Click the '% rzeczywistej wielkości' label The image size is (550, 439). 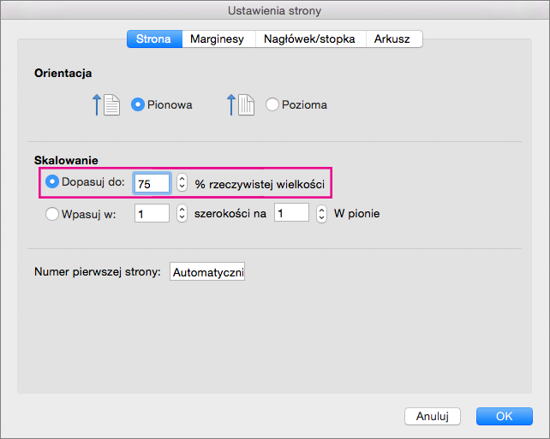[x=260, y=184]
